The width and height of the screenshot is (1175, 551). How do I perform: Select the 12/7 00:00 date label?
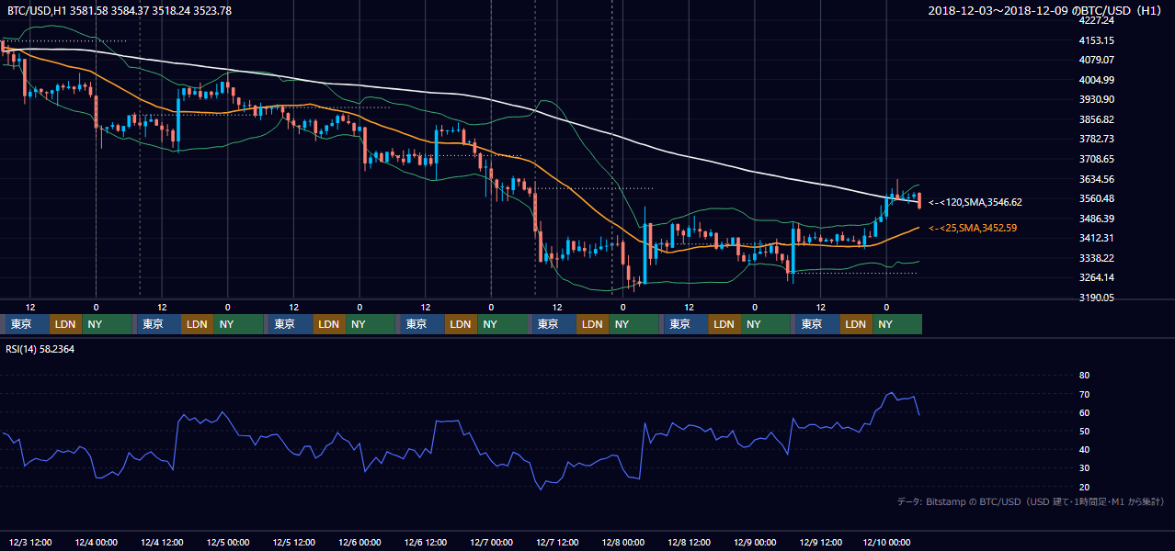point(492,542)
